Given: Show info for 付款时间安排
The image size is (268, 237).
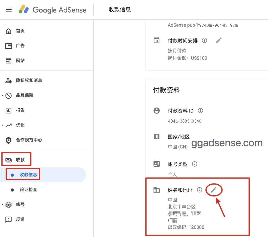Looking at the screenshot, I should (204, 40).
